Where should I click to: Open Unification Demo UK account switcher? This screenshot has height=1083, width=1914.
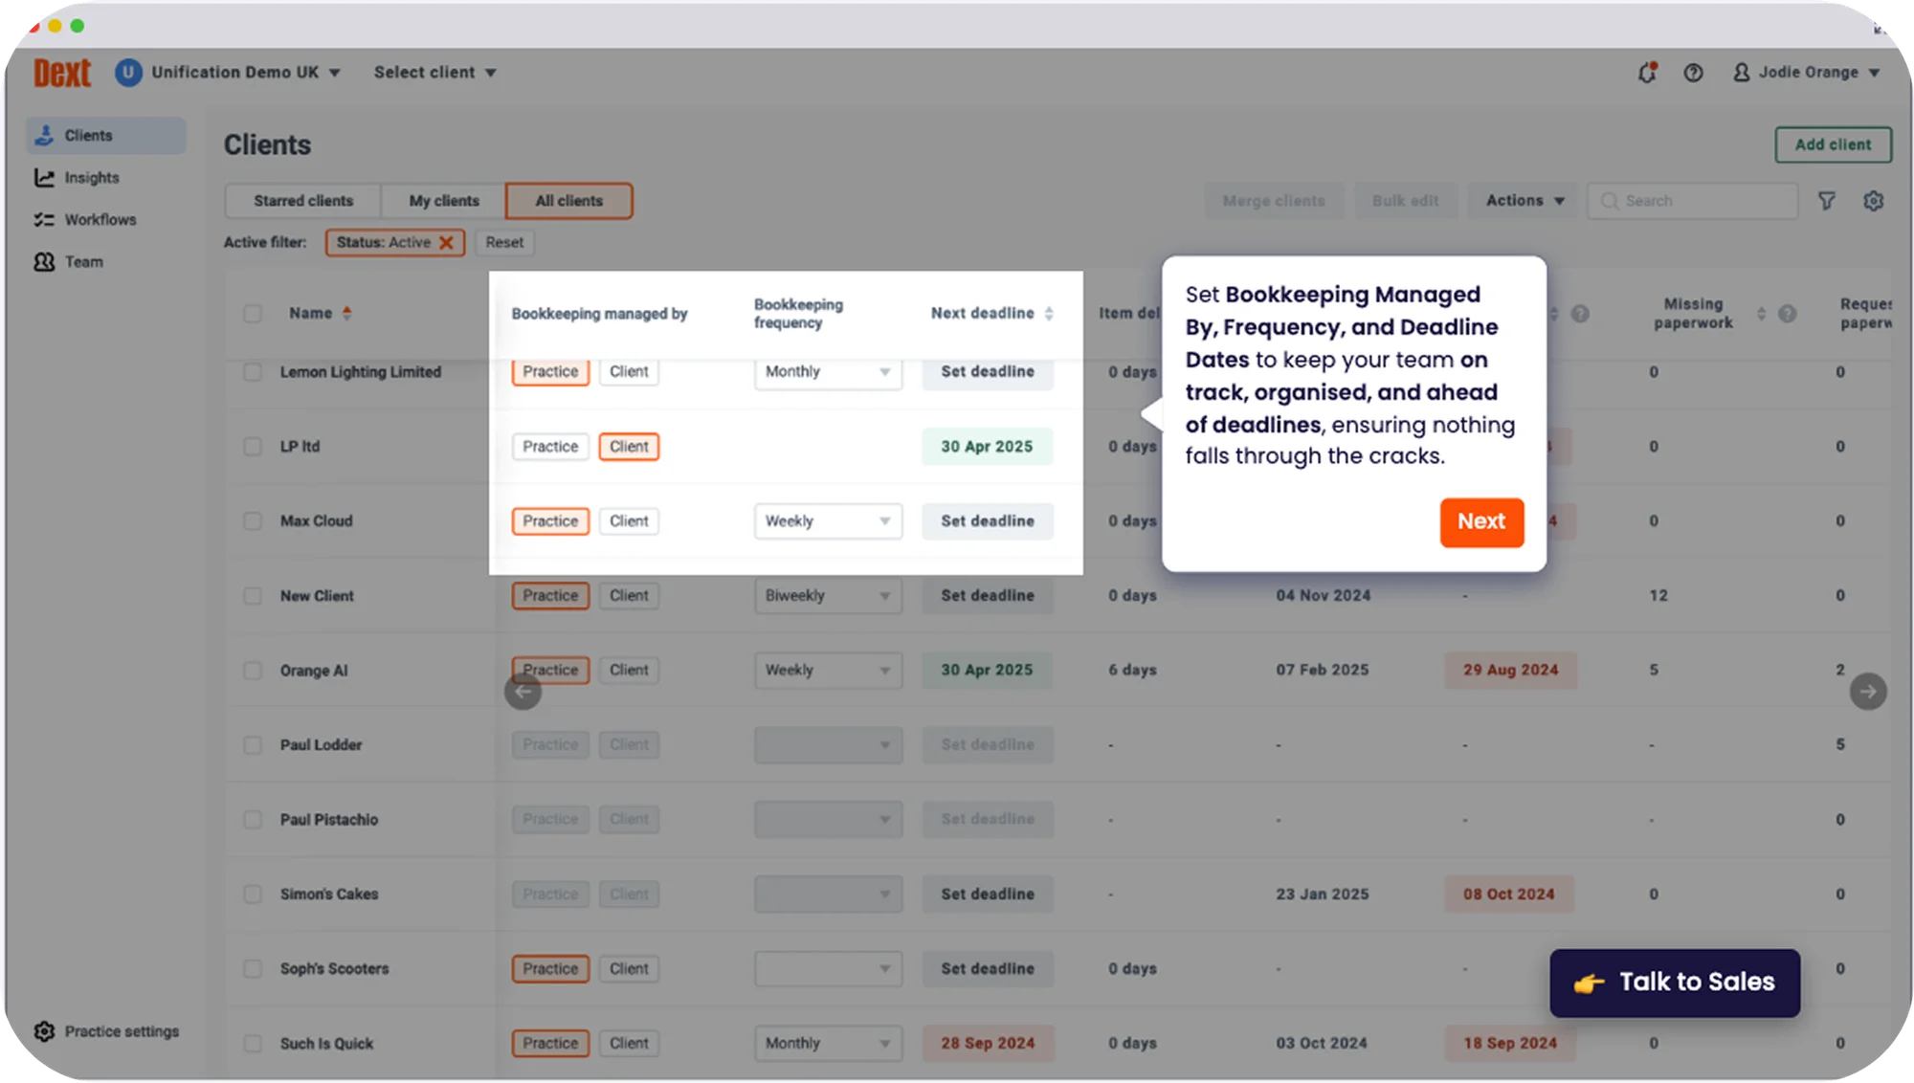229,73
